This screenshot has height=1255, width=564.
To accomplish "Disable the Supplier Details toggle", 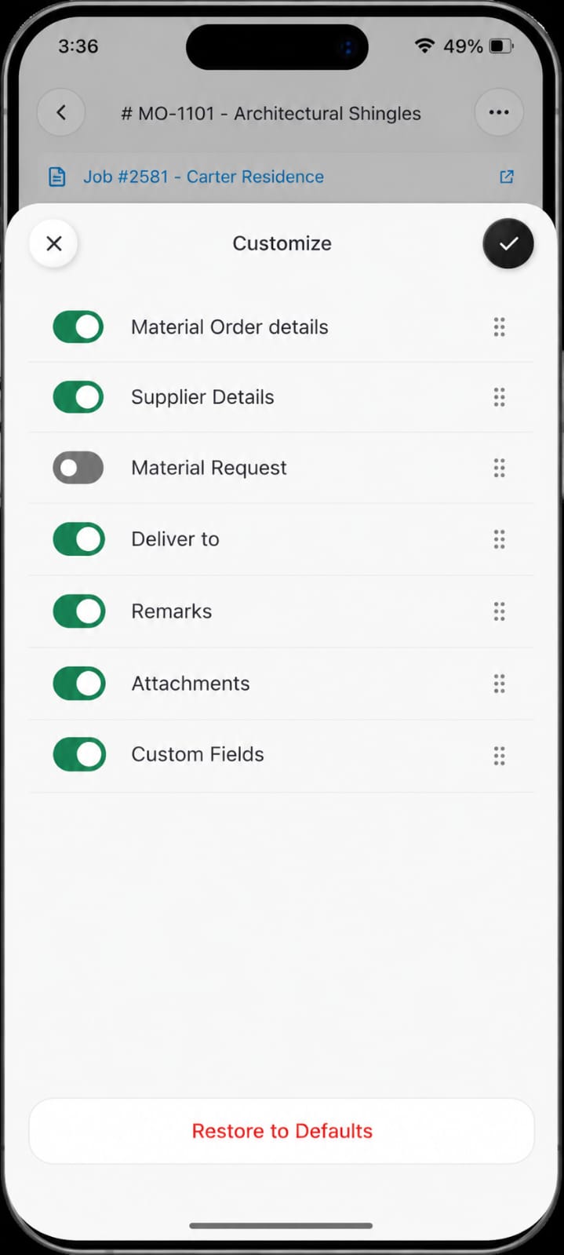I will pyautogui.click(x=78, y=397).
